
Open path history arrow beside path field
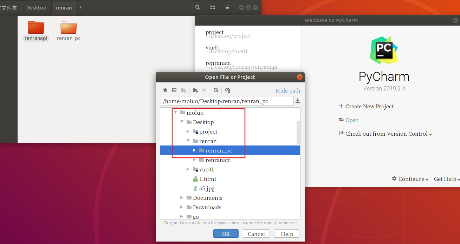pos(298,101)
